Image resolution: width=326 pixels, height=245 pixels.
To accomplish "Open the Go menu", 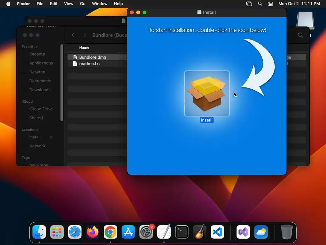I will (83, 4).
